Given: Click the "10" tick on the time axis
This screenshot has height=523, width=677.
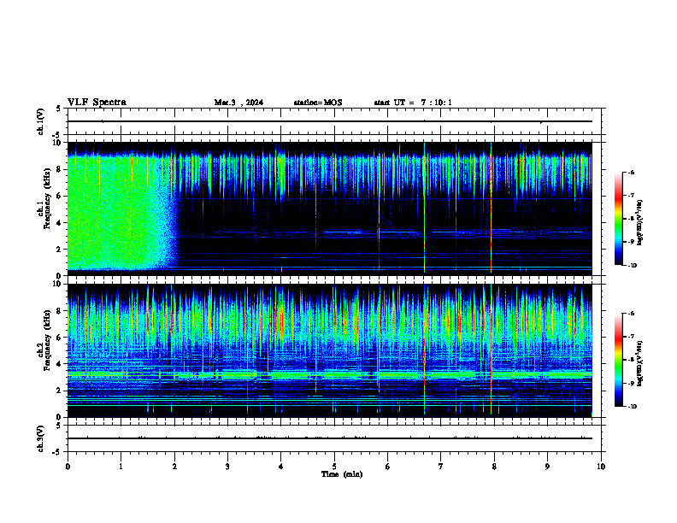Looking at the screenshot, I should tap(601, 467).
